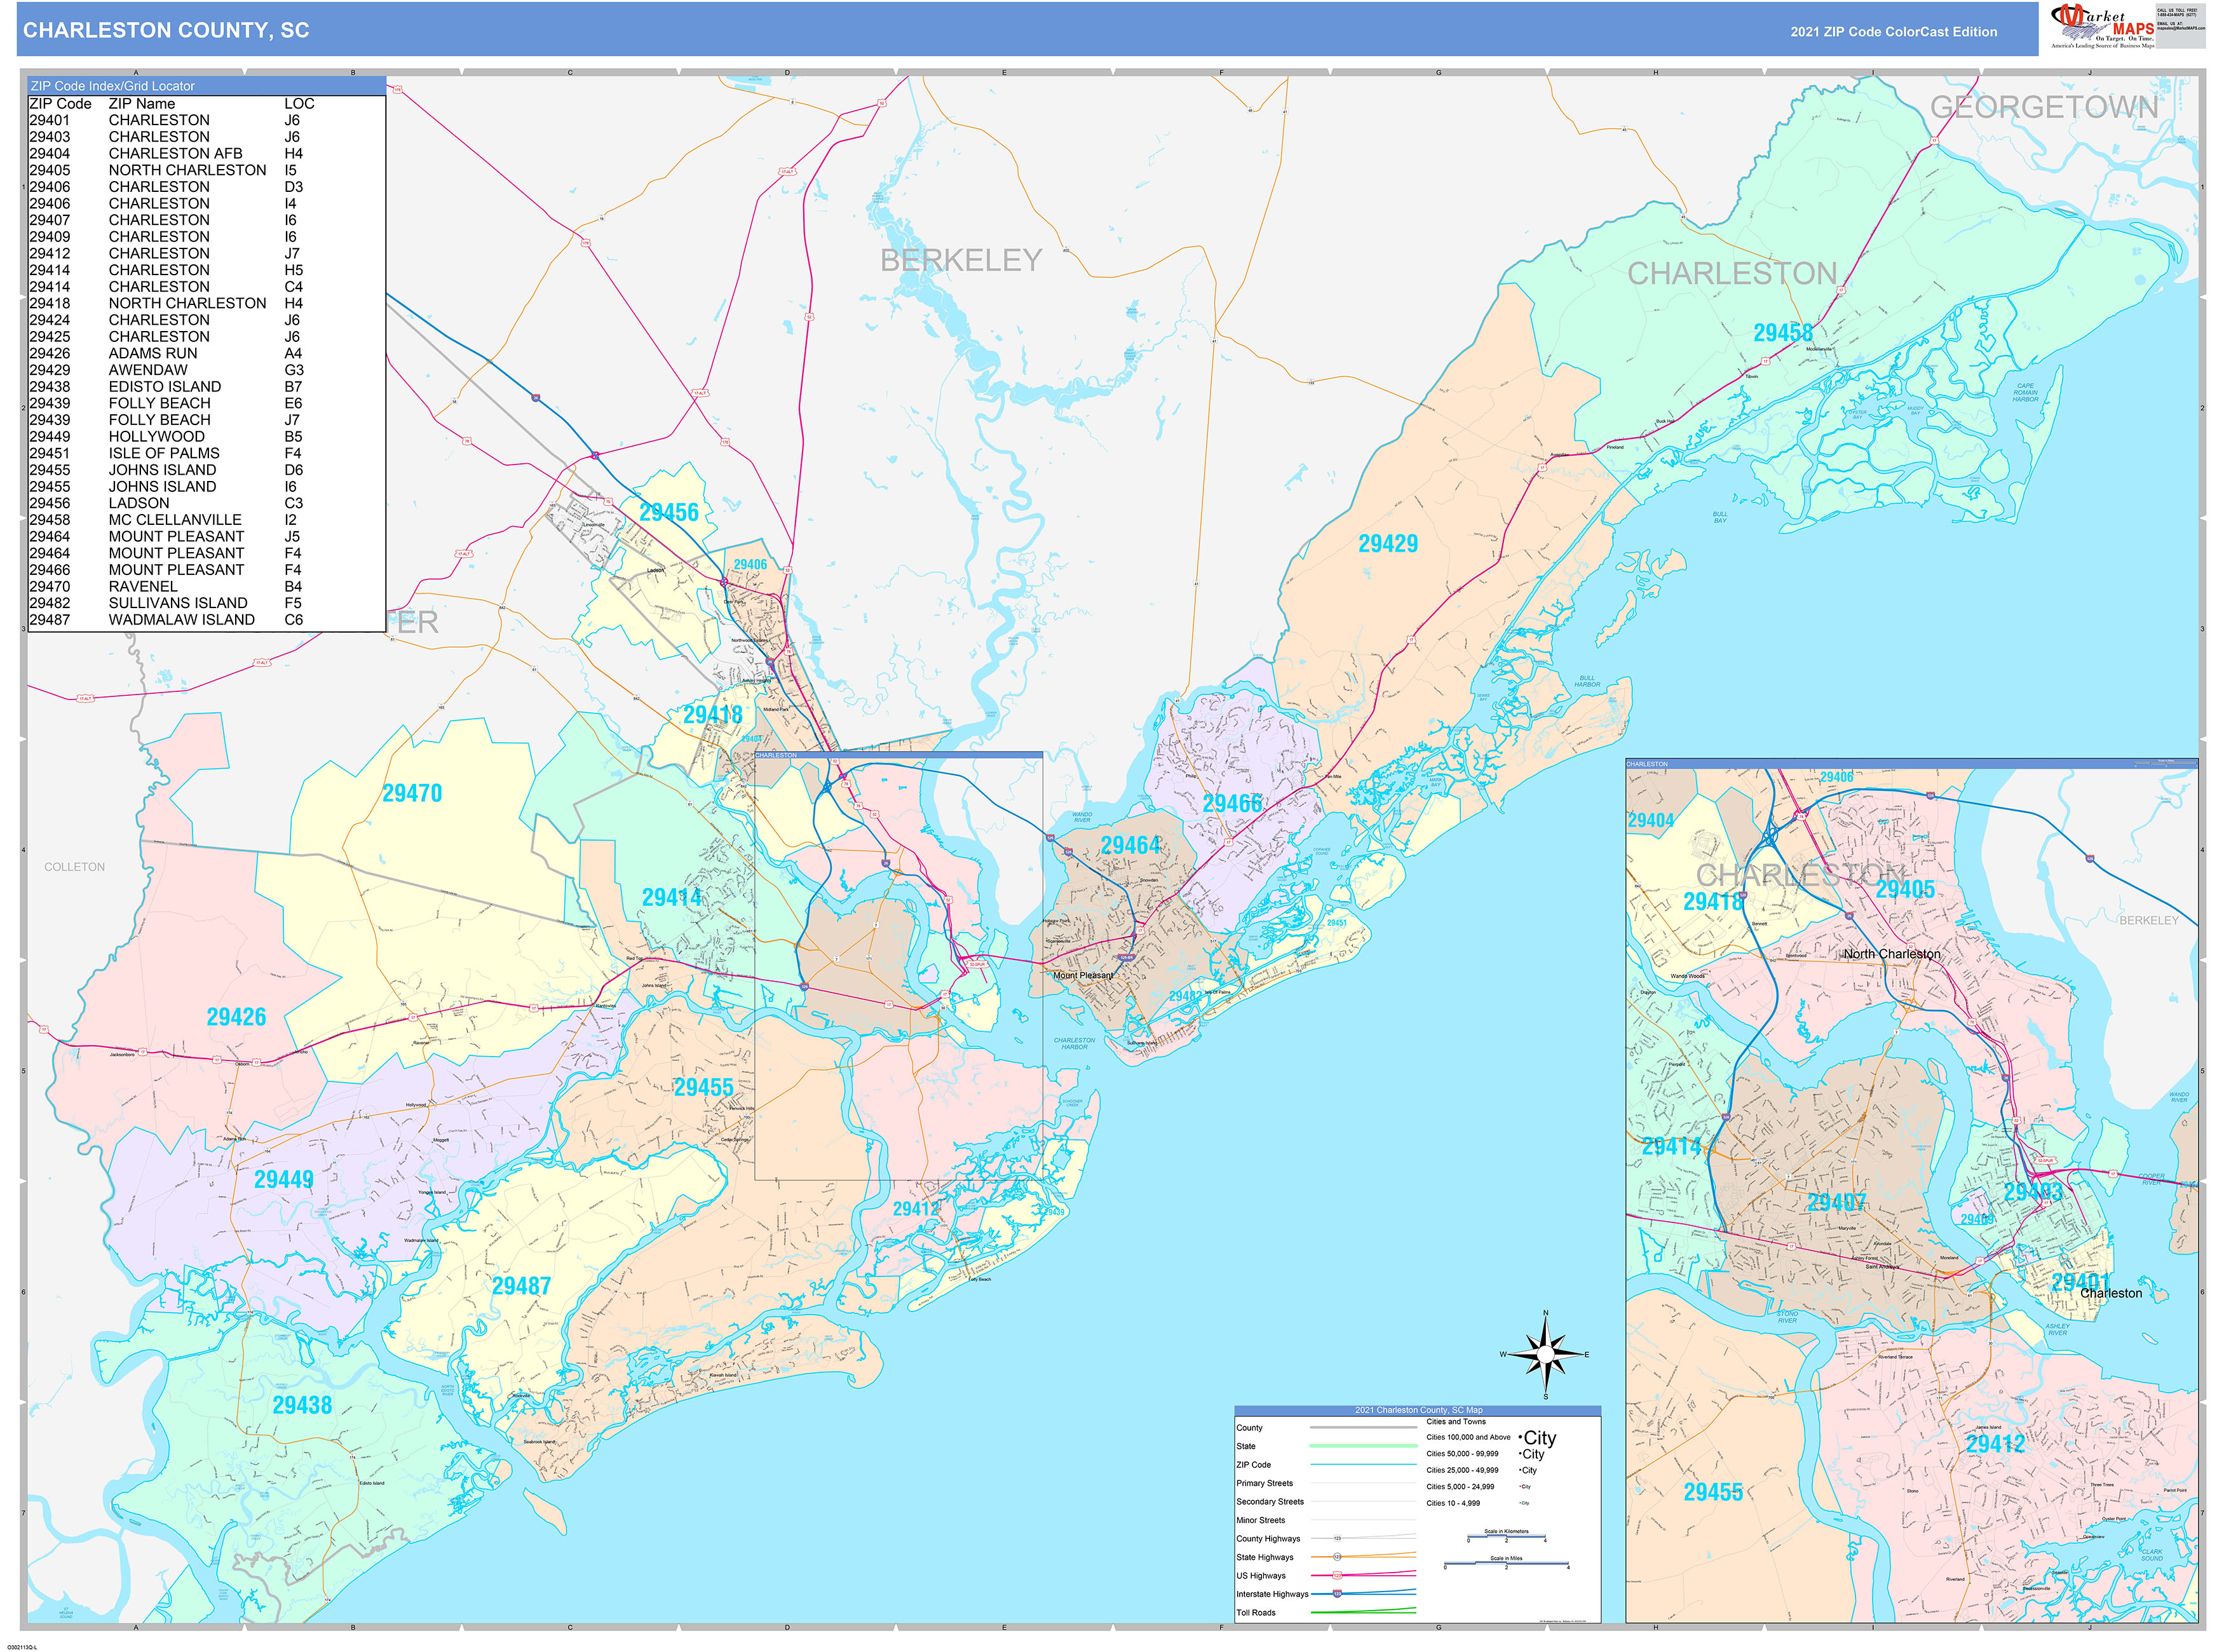The height and width of the screenshot is (1652, 2217).
Task: Click the COLLETON county label
Action: tap(74, 867)
